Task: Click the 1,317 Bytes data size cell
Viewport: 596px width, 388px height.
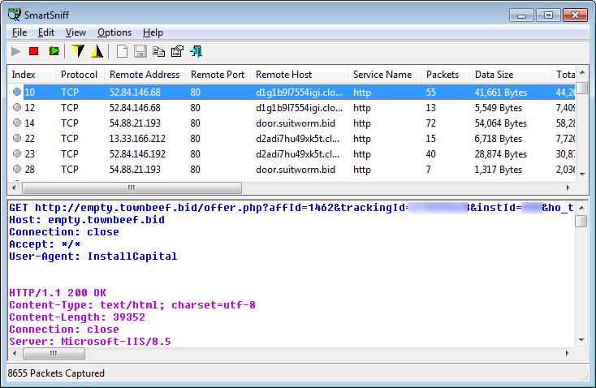Action: tap(498, 170)
